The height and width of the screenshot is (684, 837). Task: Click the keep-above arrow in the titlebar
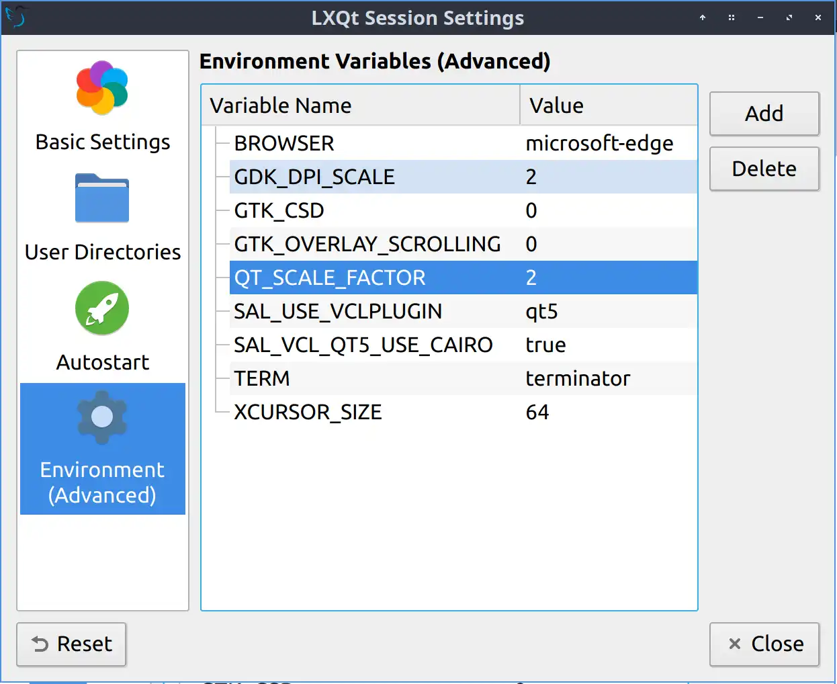702,17
